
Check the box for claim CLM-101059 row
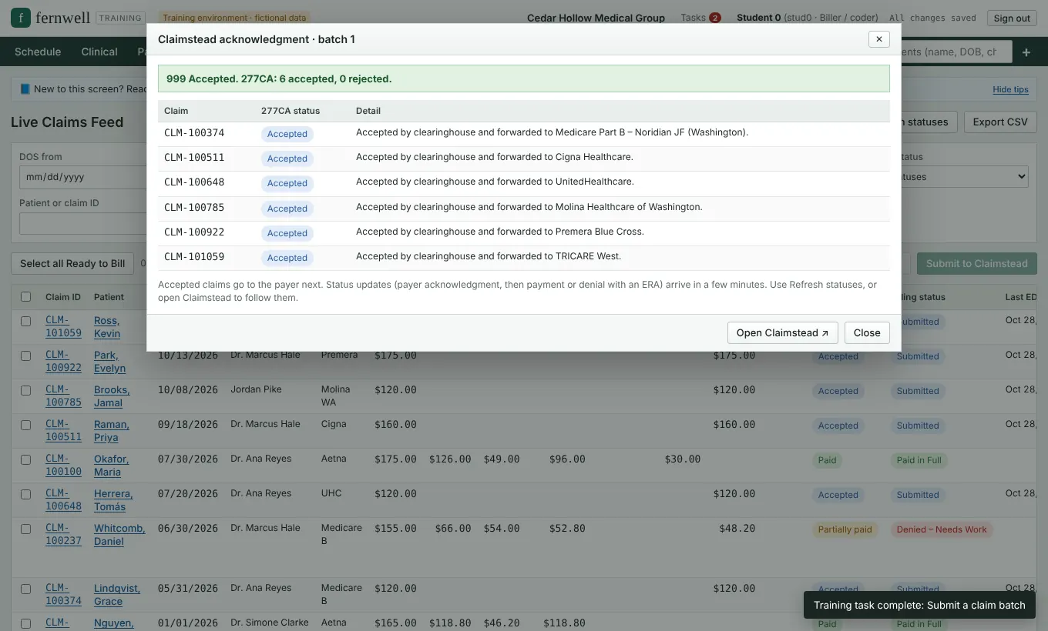click(26, 321)
